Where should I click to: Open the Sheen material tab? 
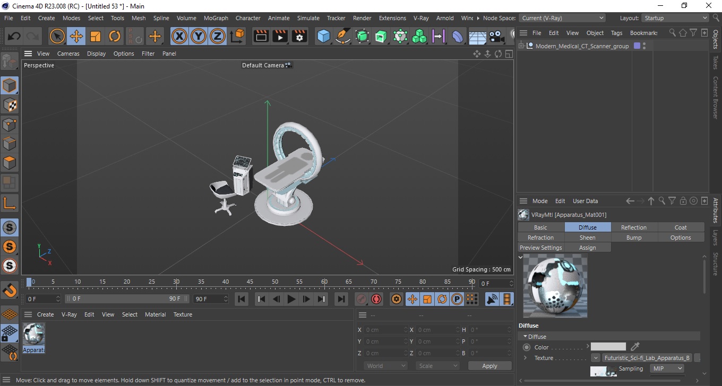tap(587, 238)
